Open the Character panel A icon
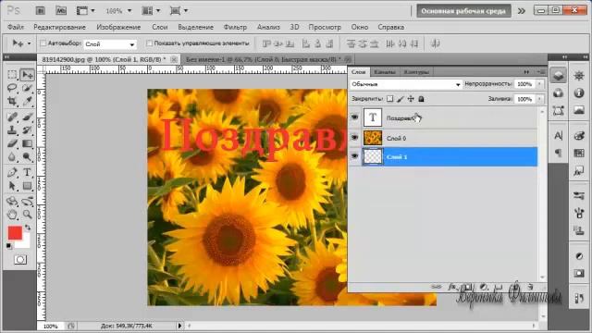This screenshot has width=592, height=333. point(559,136)
